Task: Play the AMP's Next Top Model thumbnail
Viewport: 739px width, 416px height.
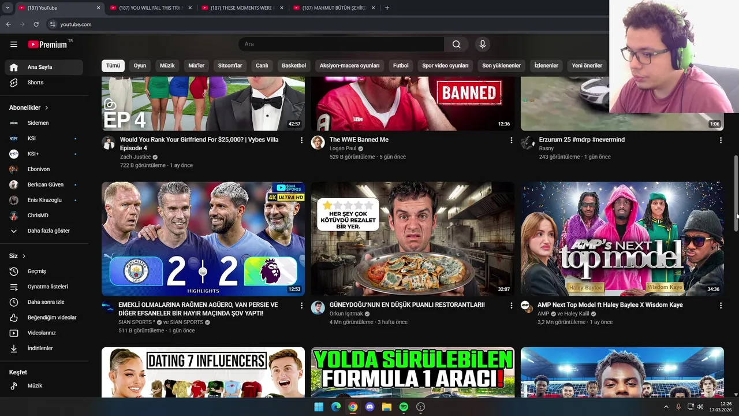Action: pos(622,239)
